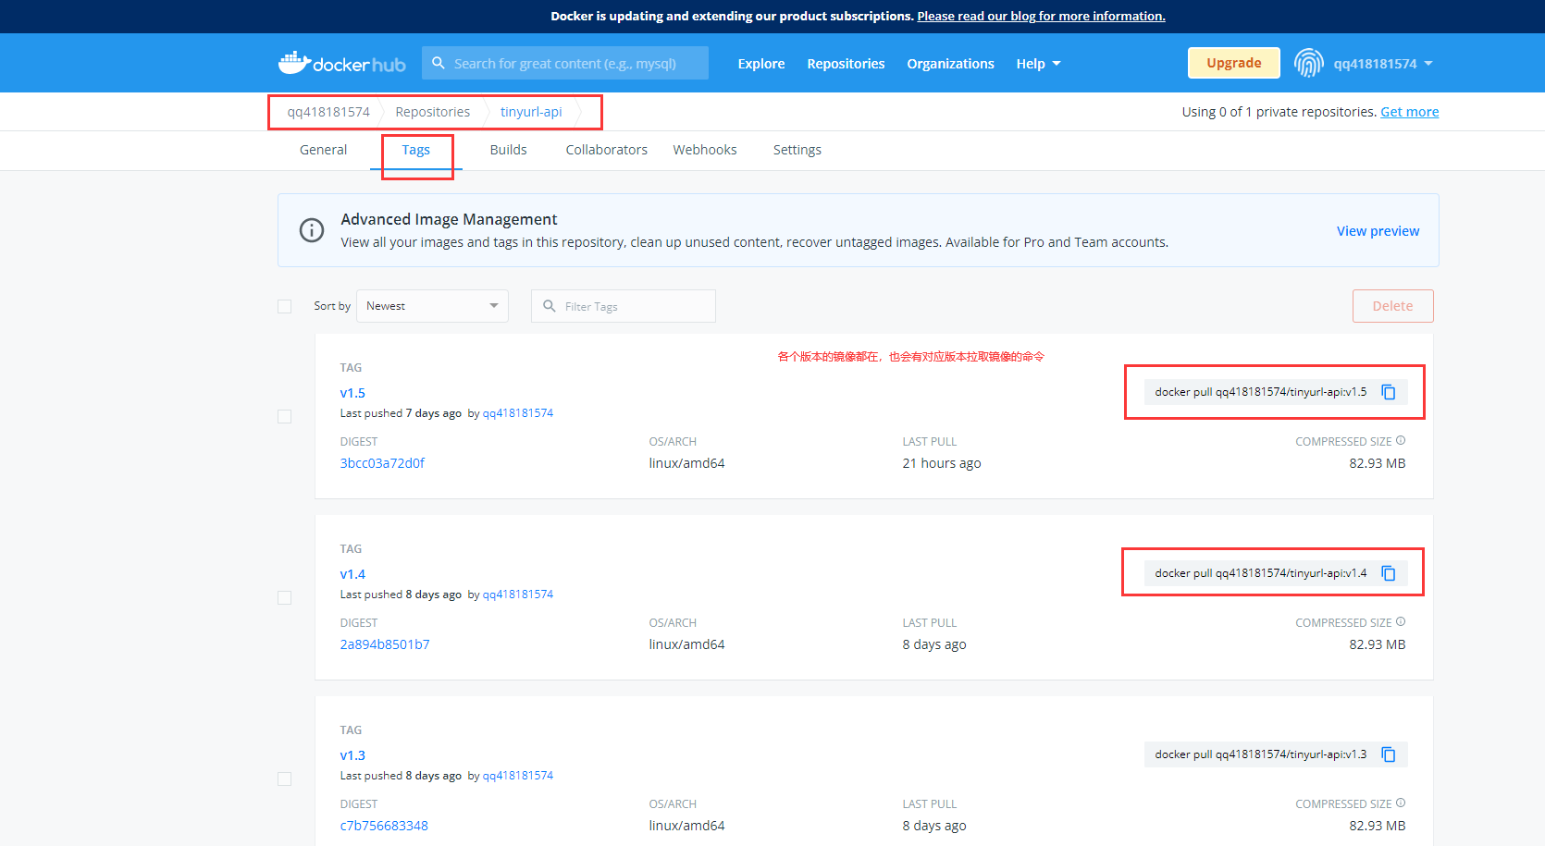Click qq418181574 pusher link under v1.3
Screen dimensions: 1545x846
[x=518, y=776]
